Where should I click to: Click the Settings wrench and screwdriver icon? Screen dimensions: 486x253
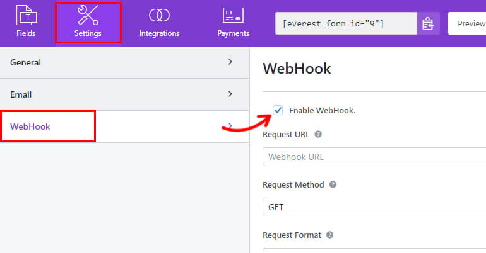[88, 15]
